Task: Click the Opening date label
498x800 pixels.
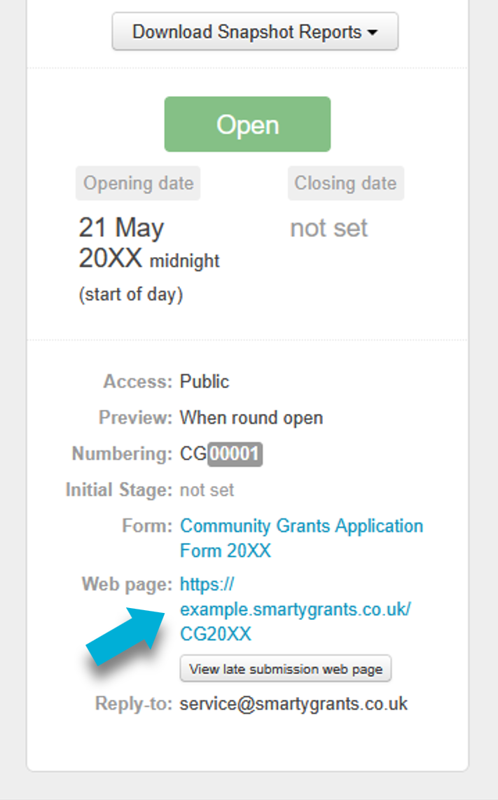Action: tap(138, 184)
